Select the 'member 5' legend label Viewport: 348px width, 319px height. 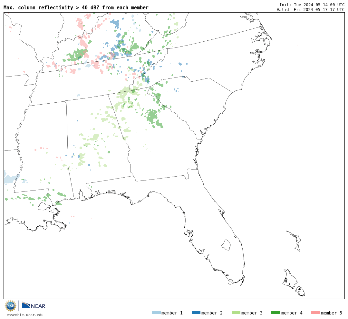click(x=332, y=313)
